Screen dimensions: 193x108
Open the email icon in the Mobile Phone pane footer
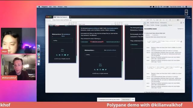[60, 55]
